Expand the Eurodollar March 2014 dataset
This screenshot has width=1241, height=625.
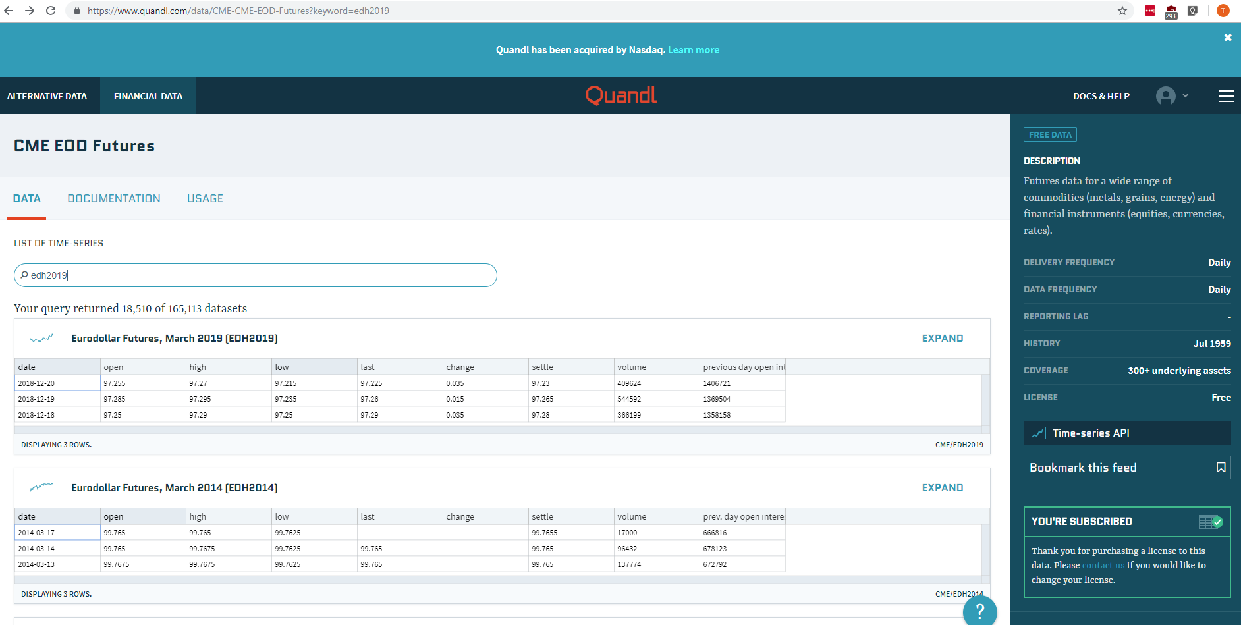(x=942, y=487)
